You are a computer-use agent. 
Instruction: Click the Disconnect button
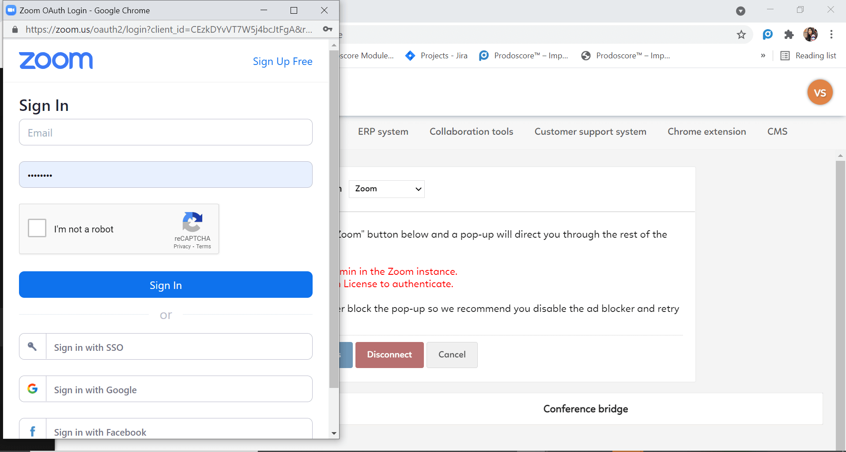(x=389, y=354)
